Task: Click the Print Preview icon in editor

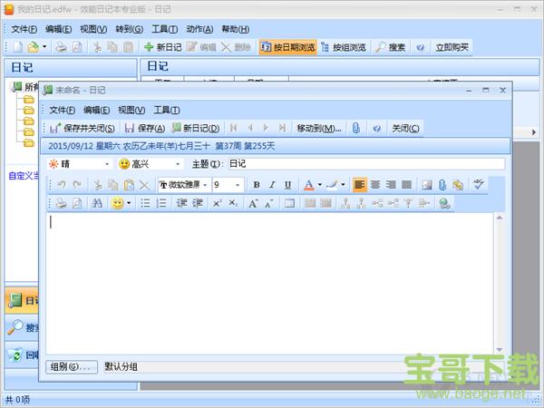Action: tap(77, 203)
